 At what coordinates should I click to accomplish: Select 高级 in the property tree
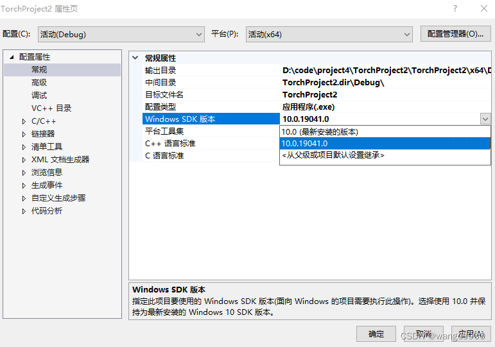pyautogui.click(x=39, y=83)
